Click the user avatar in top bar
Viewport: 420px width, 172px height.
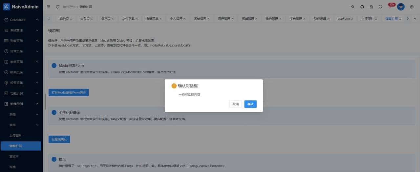pyautogui.click(x=401, y=7)
